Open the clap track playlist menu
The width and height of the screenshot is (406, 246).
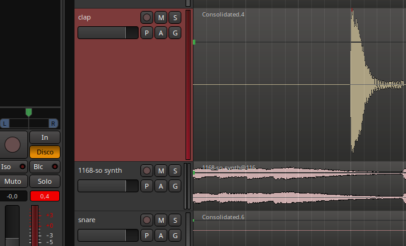pyautogui.click(x=147, y=33)
